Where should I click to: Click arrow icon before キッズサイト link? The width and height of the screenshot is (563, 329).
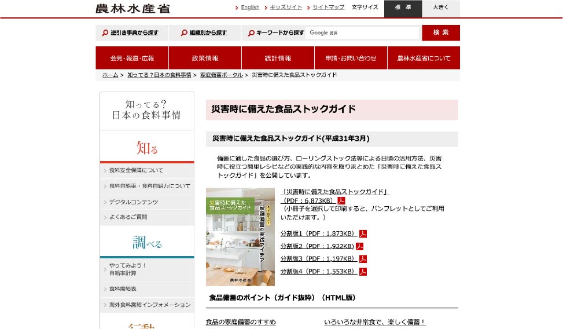point(266,8)
